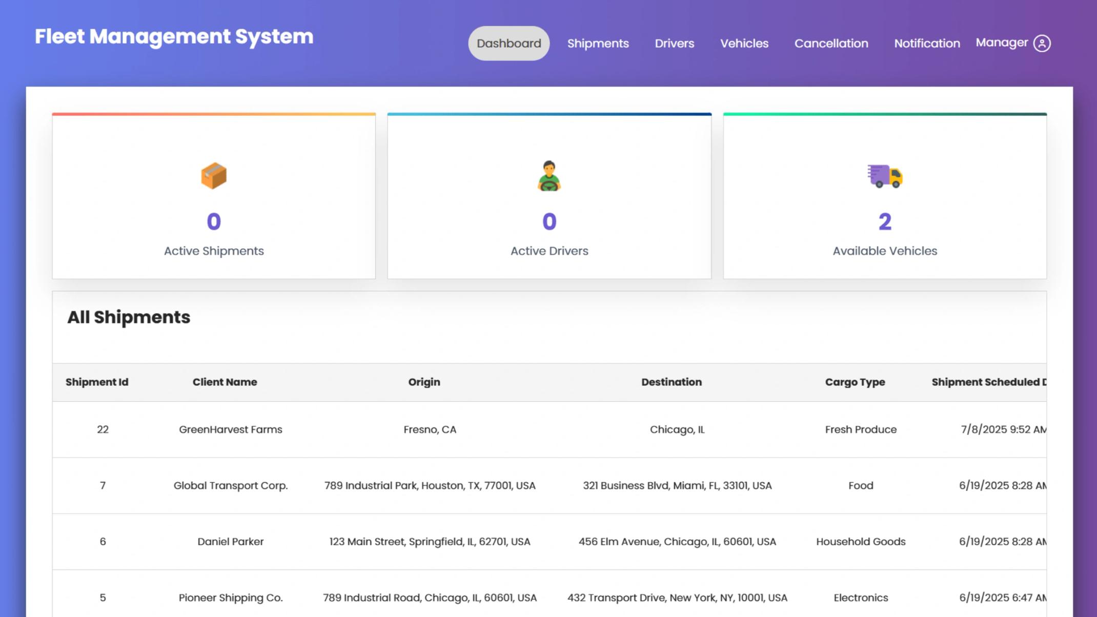The height and width of the screenshot is (617, 1097).
Task: Click the Fresno, CA origin cell
Action: pos(430,429)
